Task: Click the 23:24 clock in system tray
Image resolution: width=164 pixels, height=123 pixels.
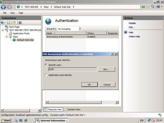Action: tap(159, 120)
